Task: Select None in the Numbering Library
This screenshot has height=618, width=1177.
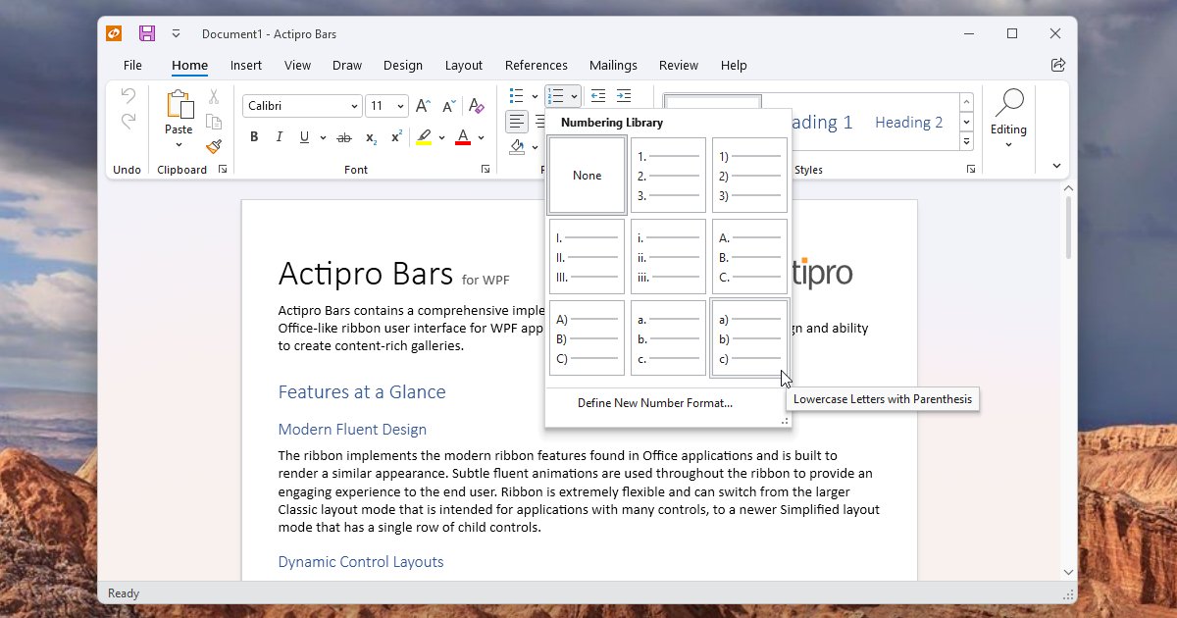Action: [x=588, y=176]
